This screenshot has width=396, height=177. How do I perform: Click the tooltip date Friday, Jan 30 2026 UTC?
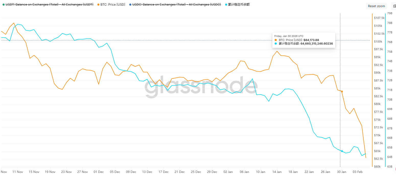click(289, 36)
